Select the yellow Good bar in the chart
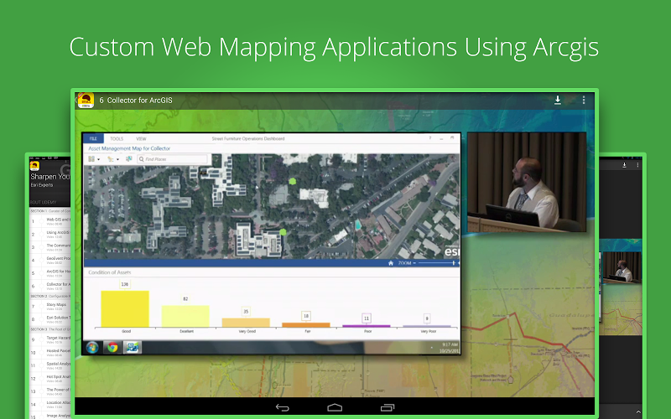 click(124, 308)
